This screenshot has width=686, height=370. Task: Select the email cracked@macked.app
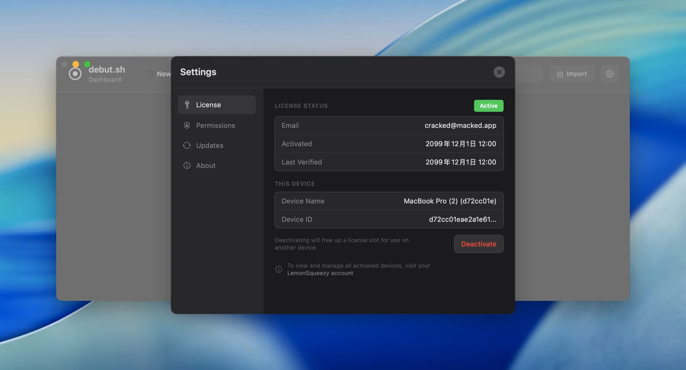point(460,125)
